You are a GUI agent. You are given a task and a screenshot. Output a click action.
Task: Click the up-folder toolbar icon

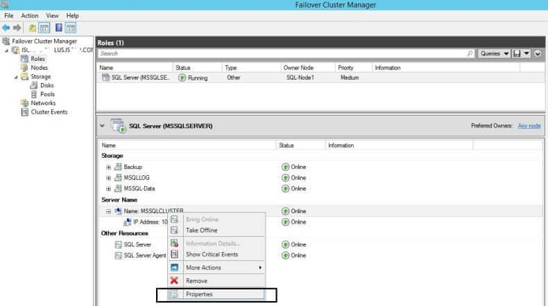click(x=33, y=28)
